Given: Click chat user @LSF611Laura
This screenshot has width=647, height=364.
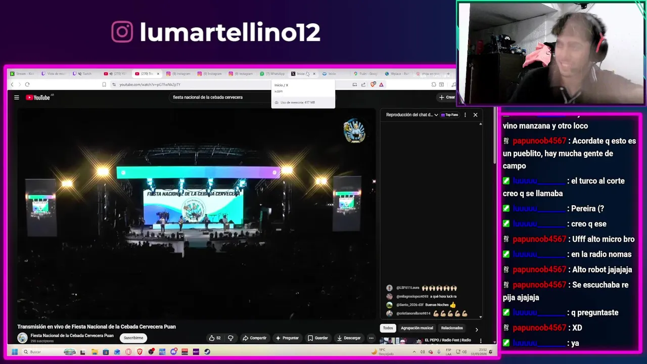Looking at the screenshot, I should pyautogui.click(x=407, y=288).
